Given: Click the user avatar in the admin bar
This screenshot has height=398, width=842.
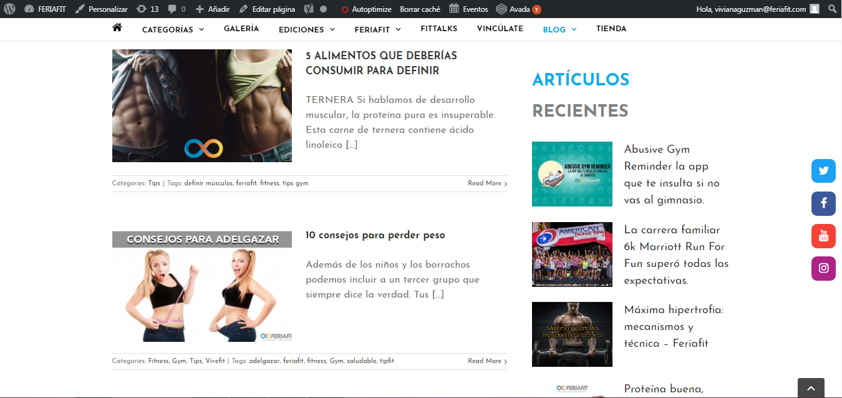Looking at the screenshot, I should click(x=814, y=9).
